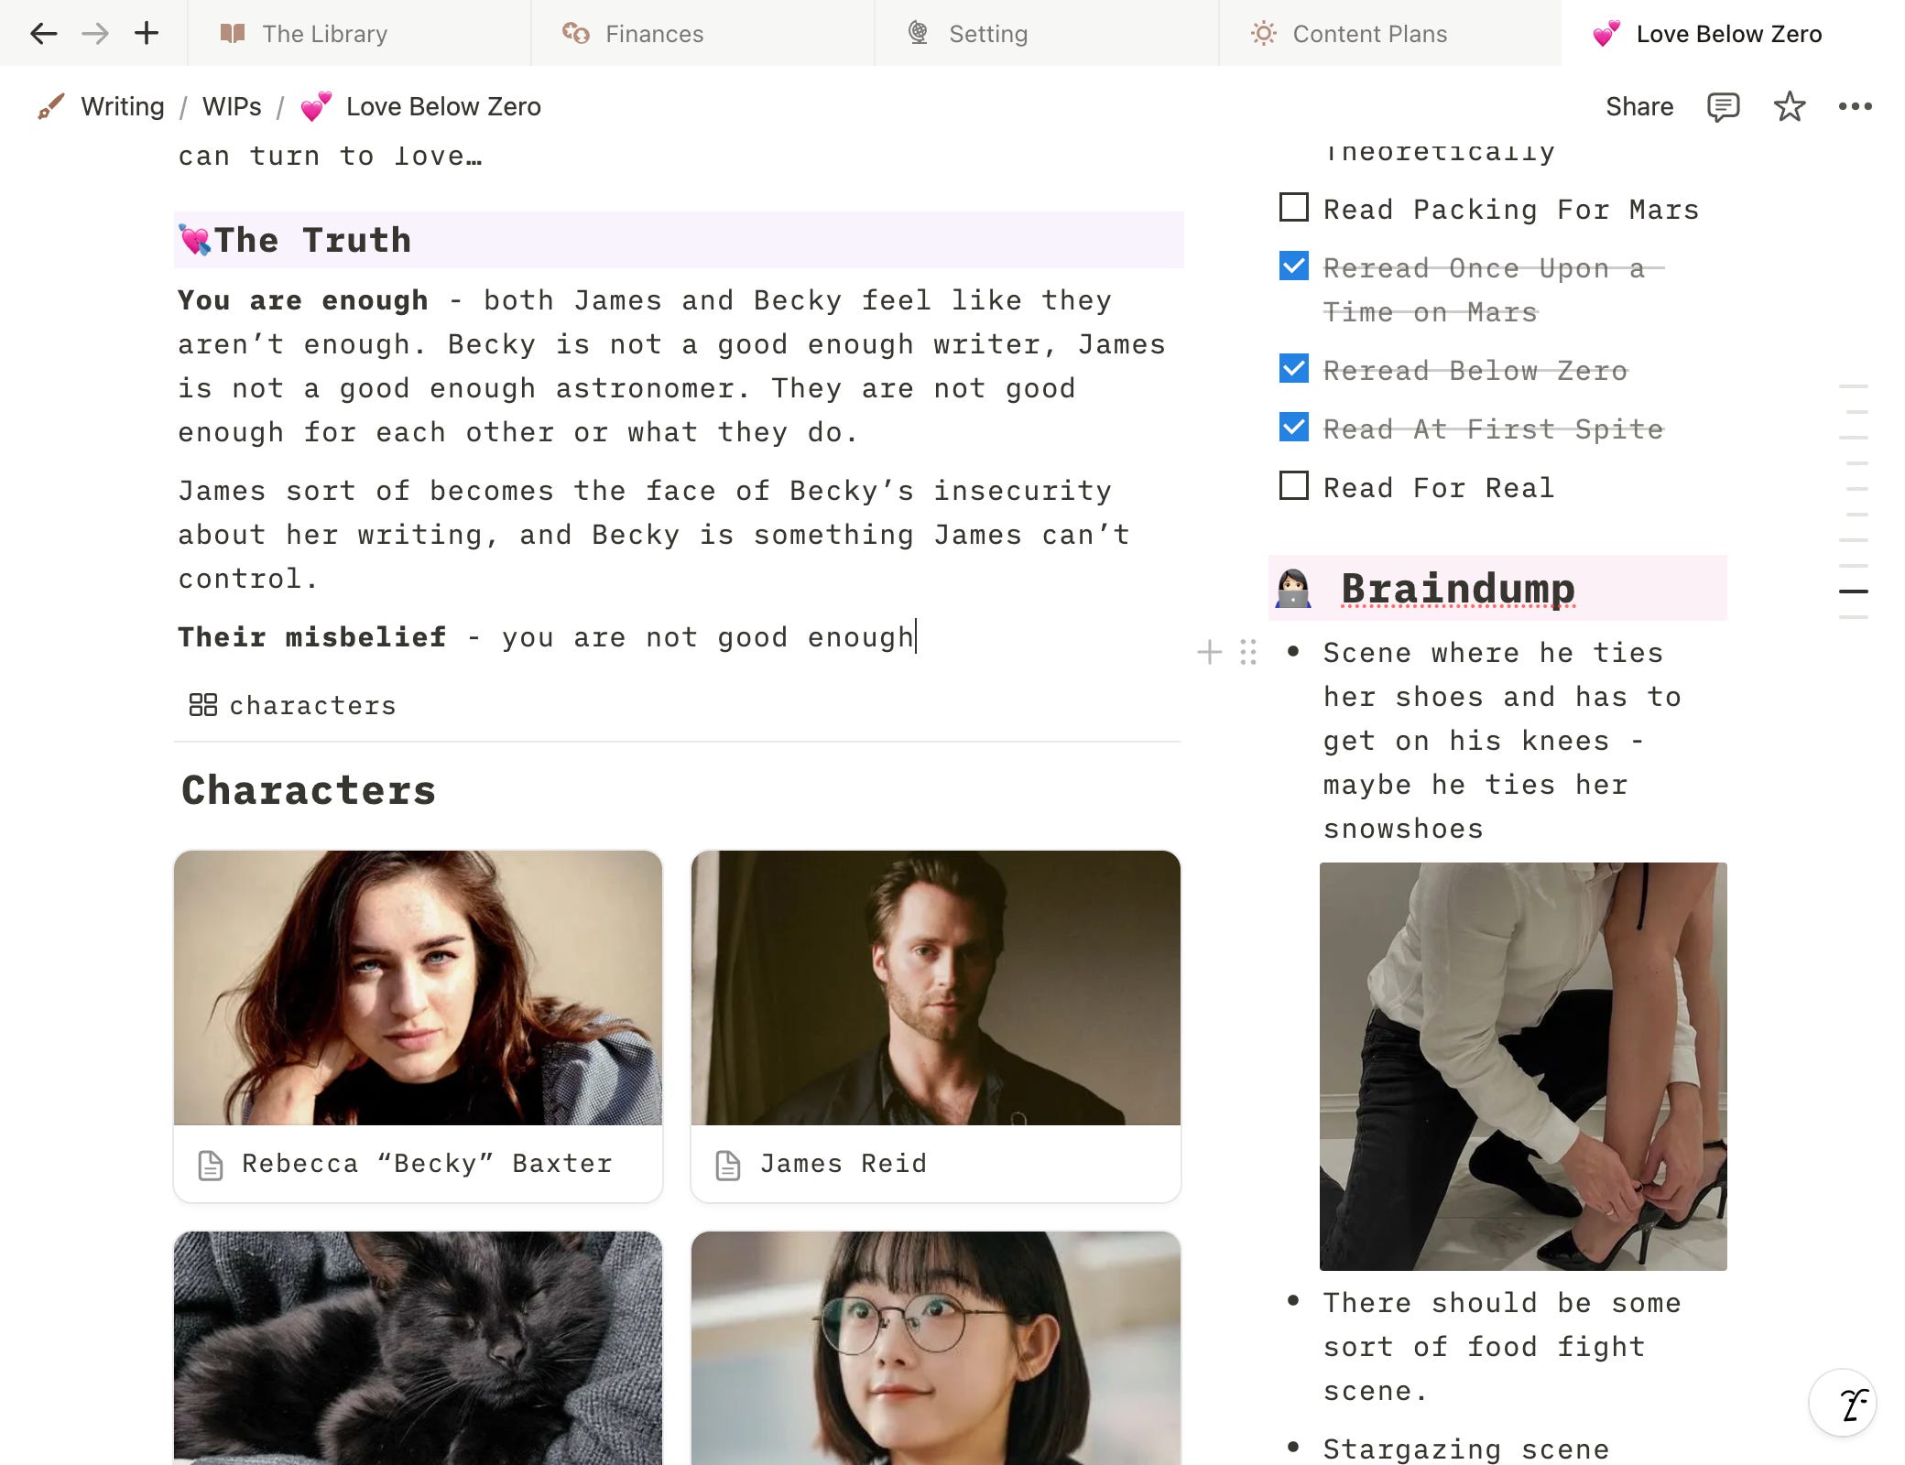1905x1465 pixels.
Task: Uncheck Reread Below Zero checkbox
Action: (1293, 369)
